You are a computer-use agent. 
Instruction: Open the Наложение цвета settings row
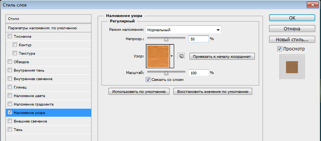tap(48, 96)
